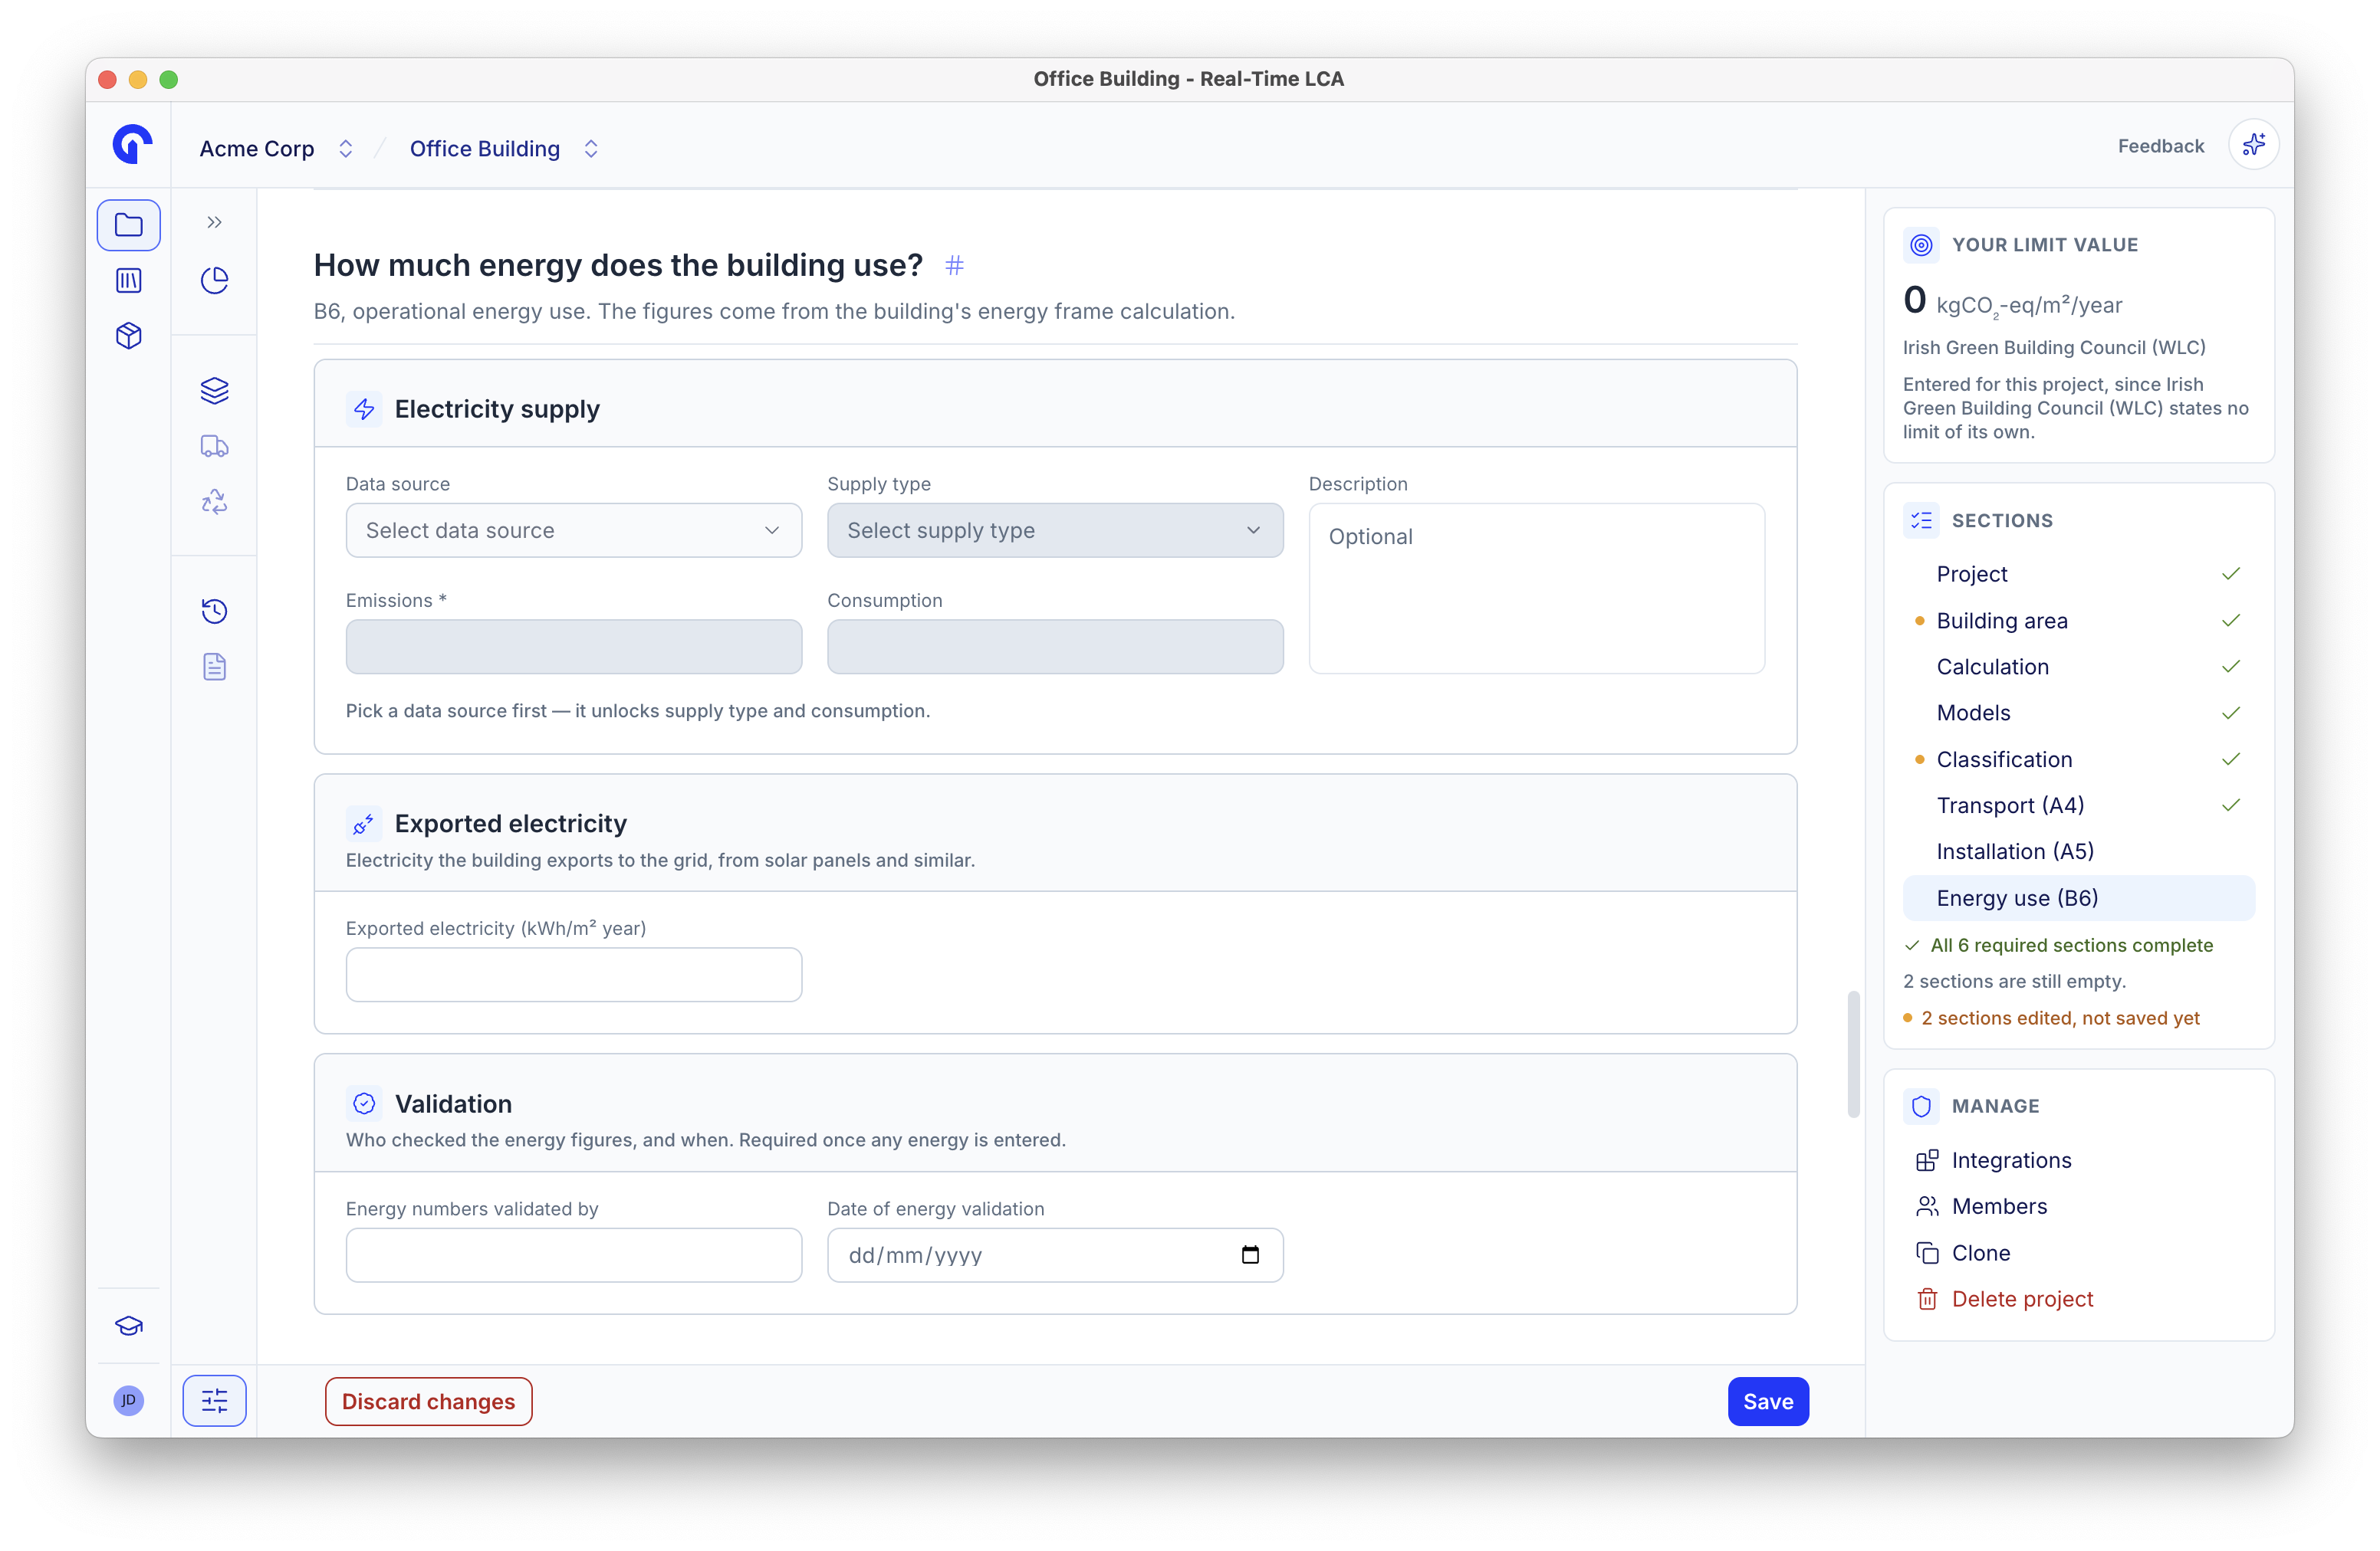Open the projects folder icon in sidebar
2380x1551 pixels.
[x=128, y=225]
